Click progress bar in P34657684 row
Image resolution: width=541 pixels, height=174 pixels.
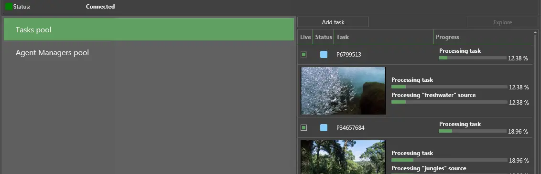473,131
